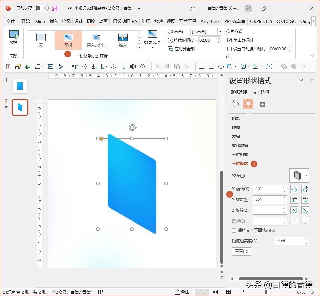The width and height of the screenshot is (320, 296).
Task: Uncheck the On Mouse Click (单击鼠标时) checkbox
Action: click(x=229, y=40)
